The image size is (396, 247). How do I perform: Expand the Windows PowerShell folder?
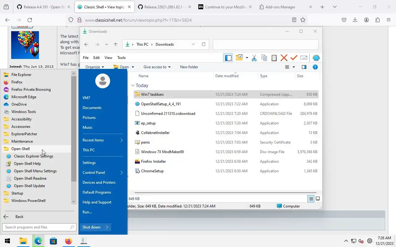(37, 201)
